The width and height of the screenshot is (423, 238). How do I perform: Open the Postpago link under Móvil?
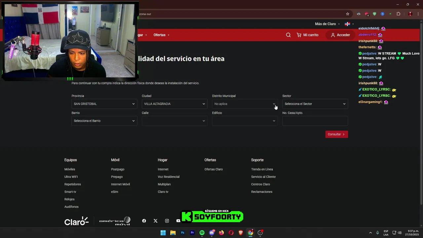tap(118, 169)
